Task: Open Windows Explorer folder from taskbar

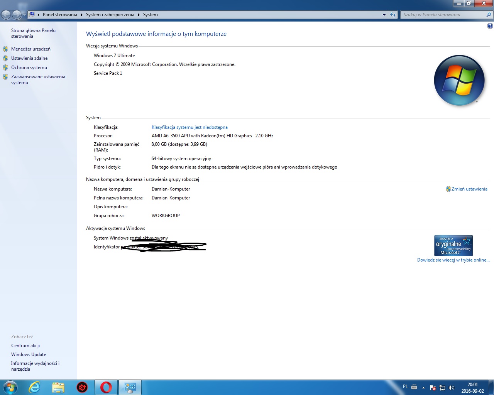Action: coord(58,387)
